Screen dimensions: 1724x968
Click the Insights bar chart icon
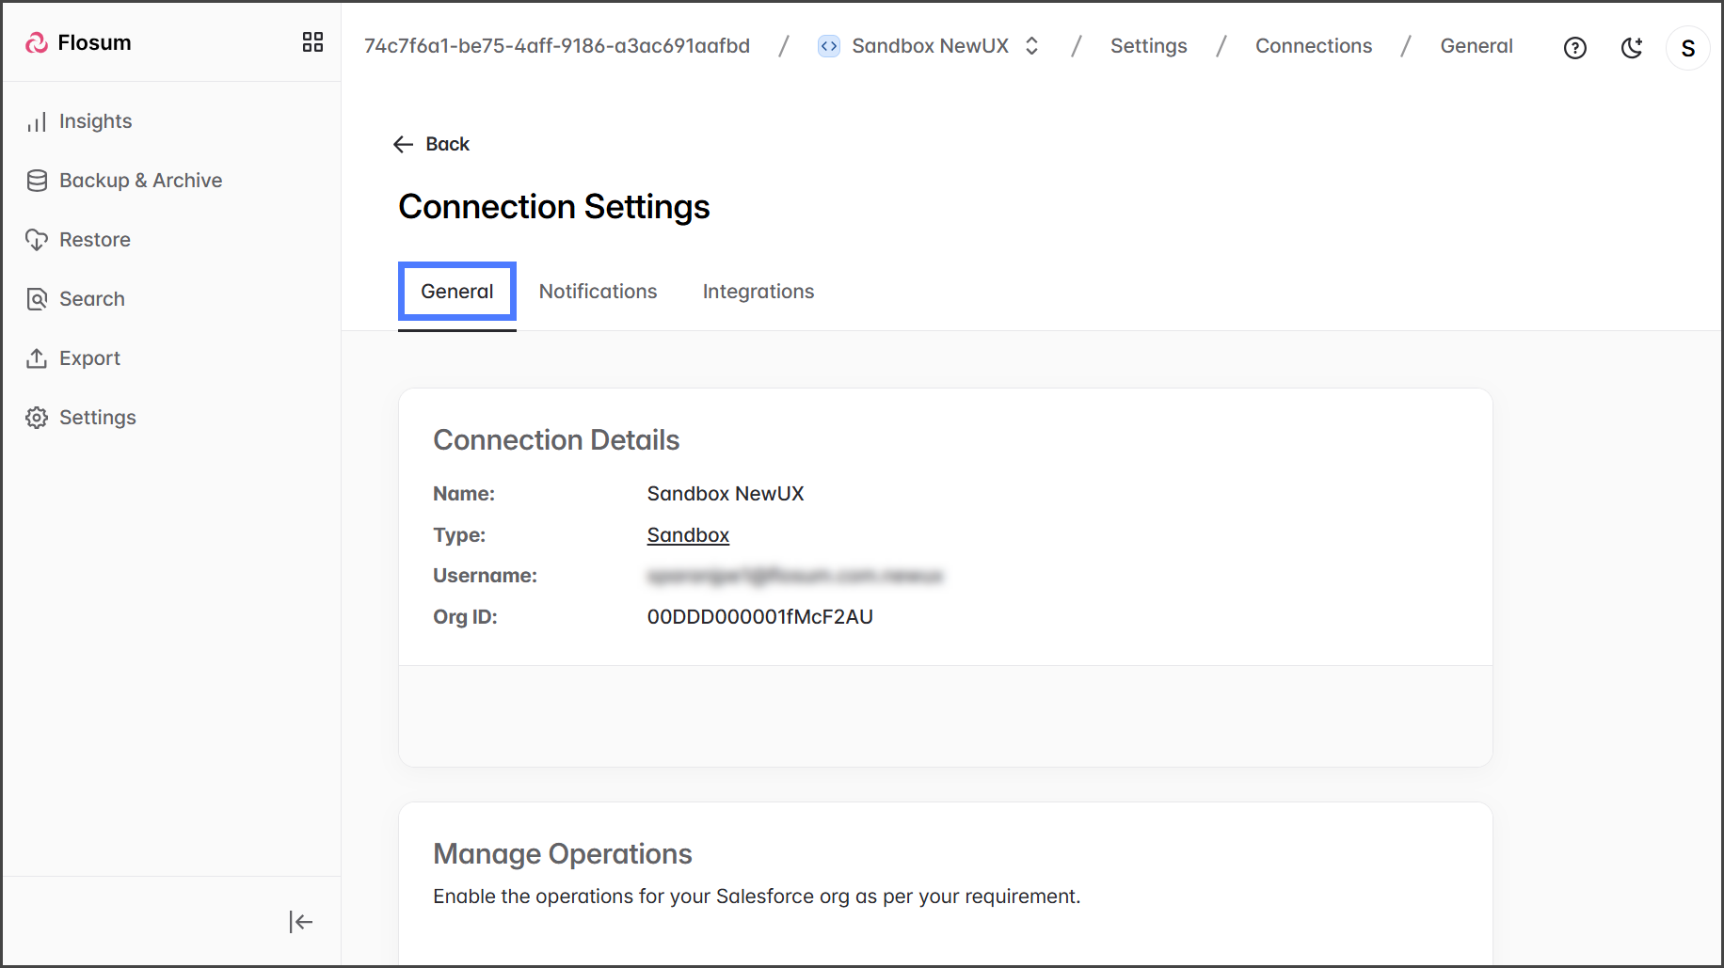tap(37, 122)
